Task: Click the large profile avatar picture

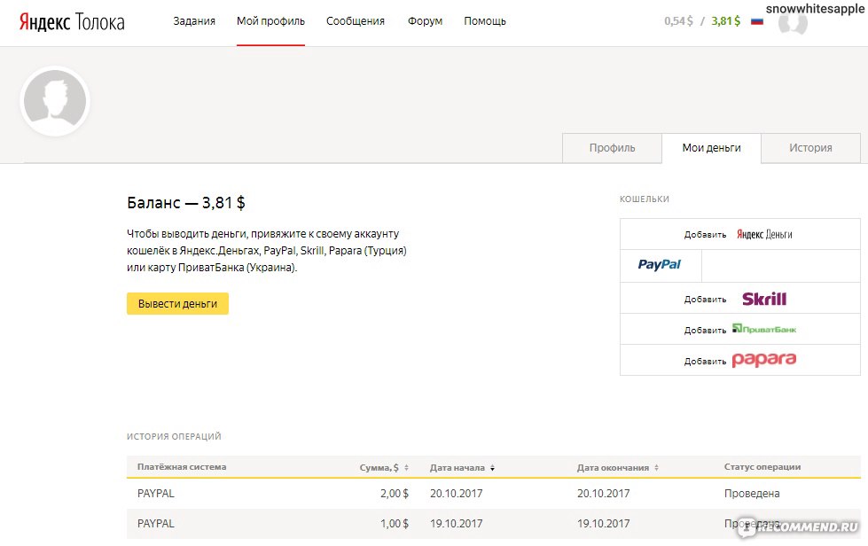Action: click(55, 101)
